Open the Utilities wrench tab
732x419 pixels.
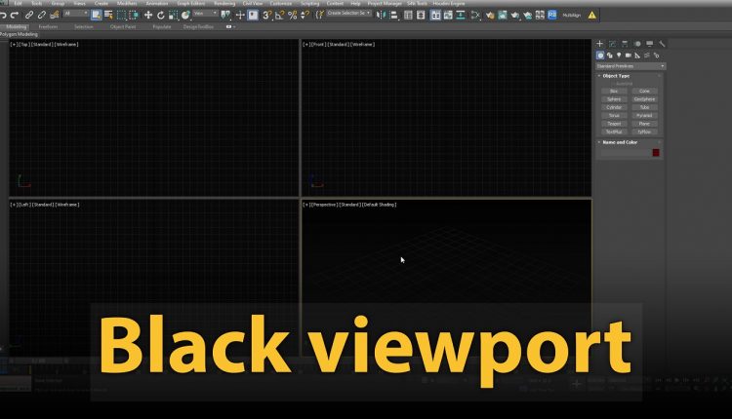pos(663,44)
